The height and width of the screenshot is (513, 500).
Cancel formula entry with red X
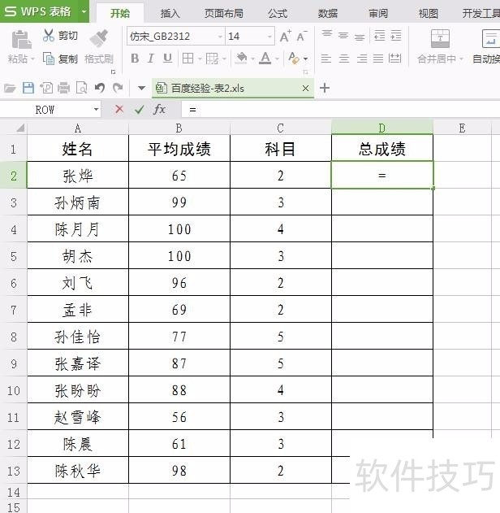pyautogui.click(x=119, y=109)
